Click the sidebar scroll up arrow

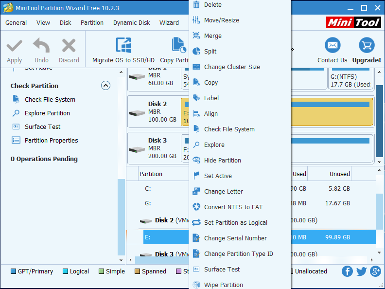[121, 72]
